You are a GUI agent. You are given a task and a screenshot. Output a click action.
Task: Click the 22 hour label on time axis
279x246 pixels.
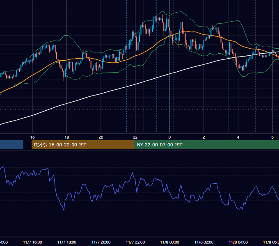click(x=135, y=137)
